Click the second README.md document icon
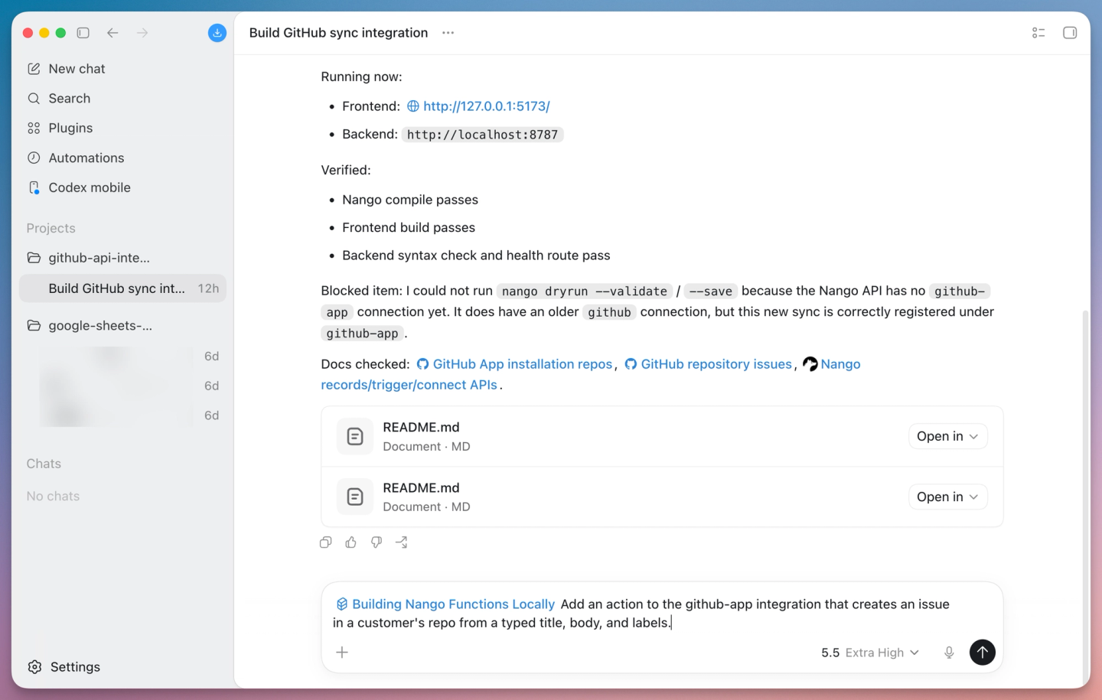The image size is (1102, 700). pyautogui.click(x=355, y=497)
